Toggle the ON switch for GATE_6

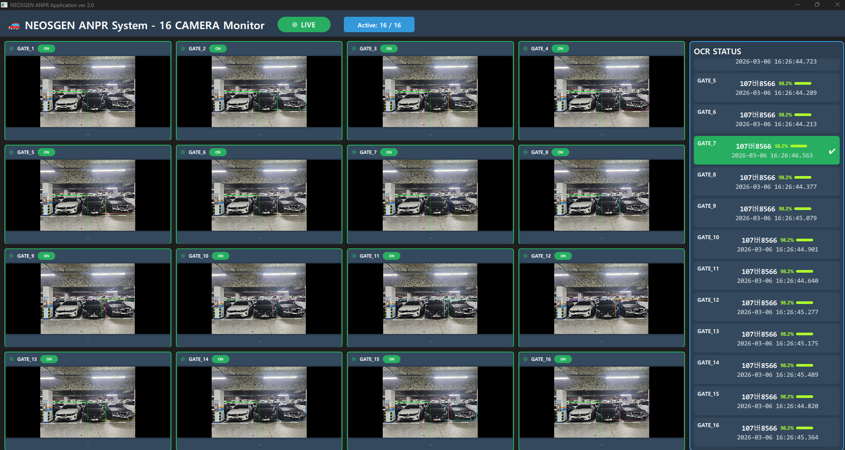(217, 152)
